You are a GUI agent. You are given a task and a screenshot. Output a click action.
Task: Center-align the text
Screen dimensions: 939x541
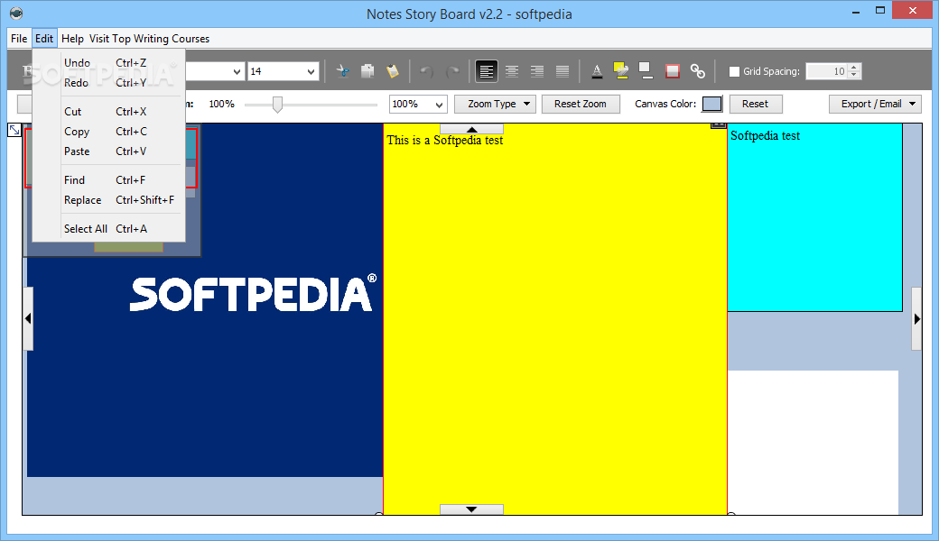pos(512,71)
